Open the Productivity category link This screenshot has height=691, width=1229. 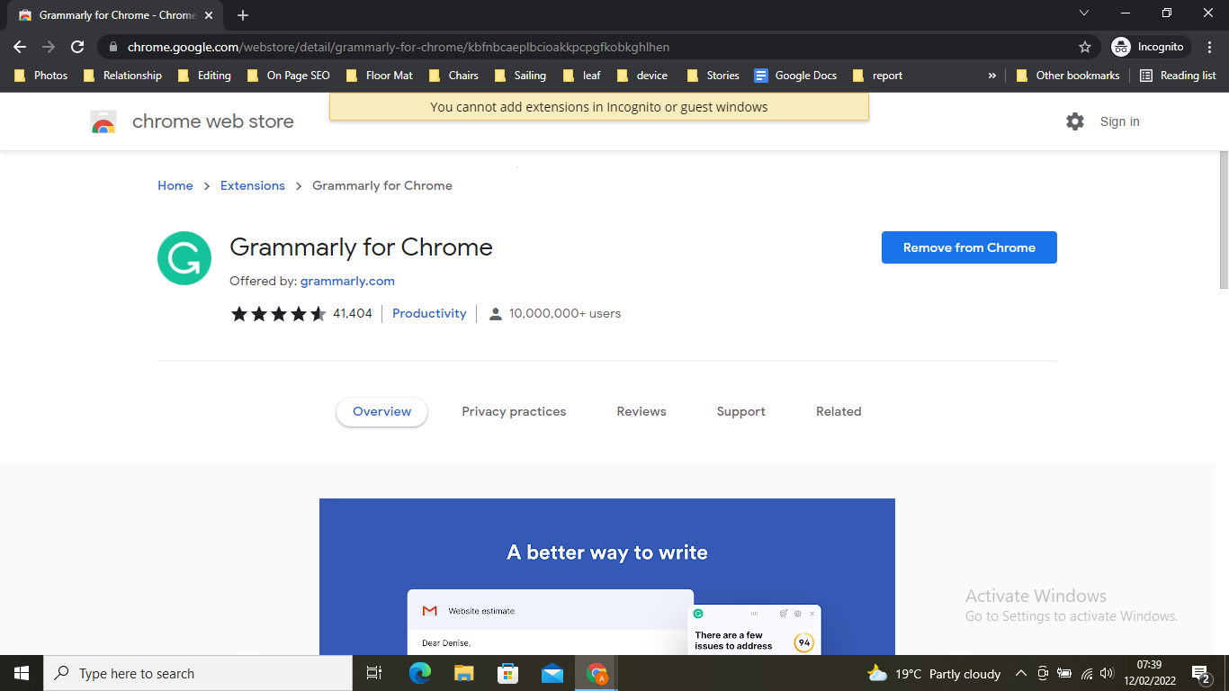[429, 313]
